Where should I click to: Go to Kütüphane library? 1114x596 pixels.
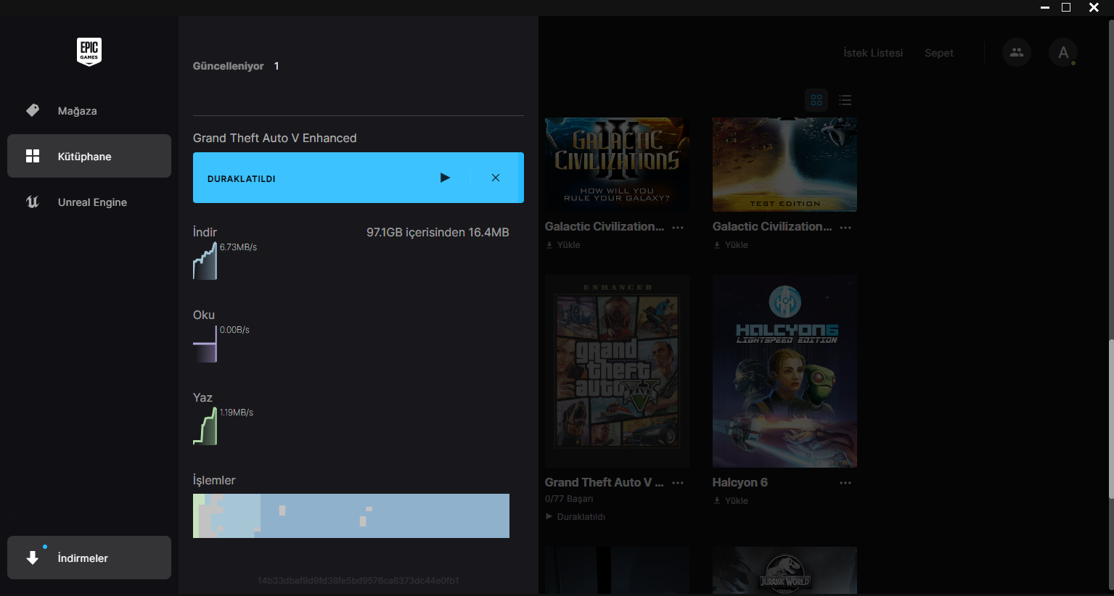coord(89,156)
